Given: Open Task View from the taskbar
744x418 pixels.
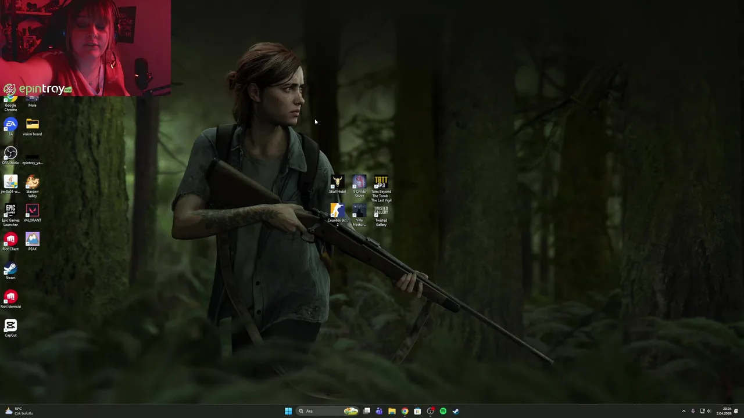Looking at the screenshot, I should pos(367,411).
